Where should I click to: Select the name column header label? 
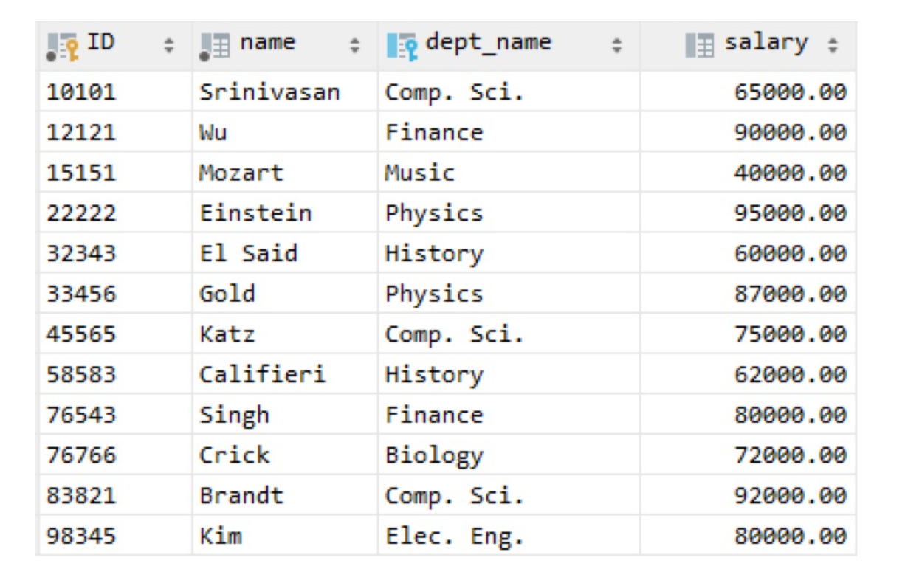coord(267,44)
